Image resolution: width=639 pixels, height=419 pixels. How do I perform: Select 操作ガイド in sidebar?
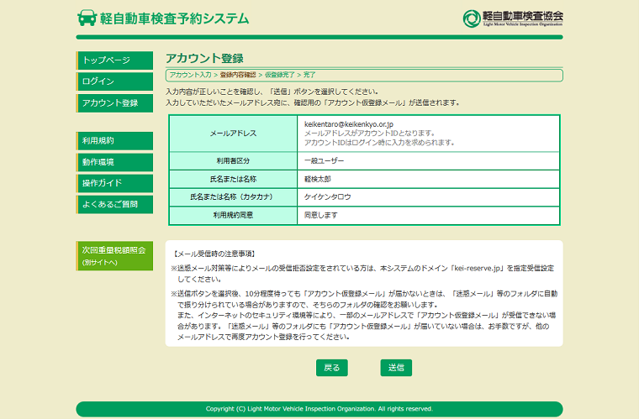pos(114,183)
